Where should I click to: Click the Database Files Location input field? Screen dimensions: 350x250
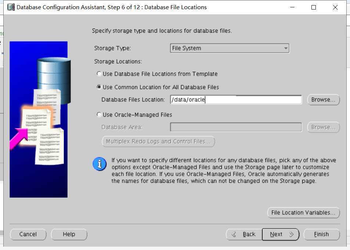click(236, 99)
